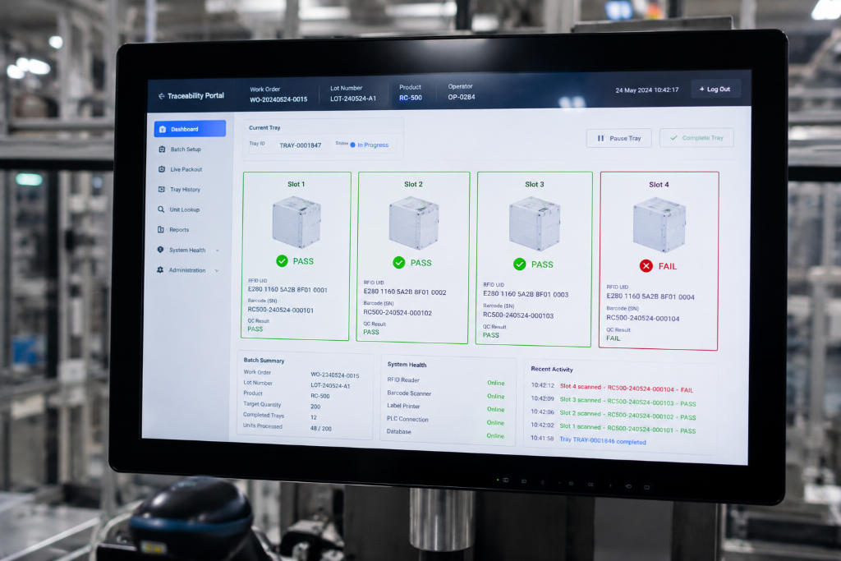This screenshot has width=841, height=561.
Task: Click the Database Online status
Action: coord(495,435)
